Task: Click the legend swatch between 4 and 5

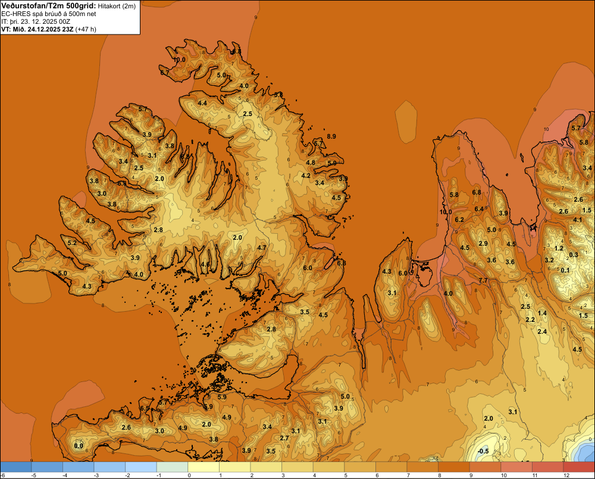Action: click(x=328, y=467)
